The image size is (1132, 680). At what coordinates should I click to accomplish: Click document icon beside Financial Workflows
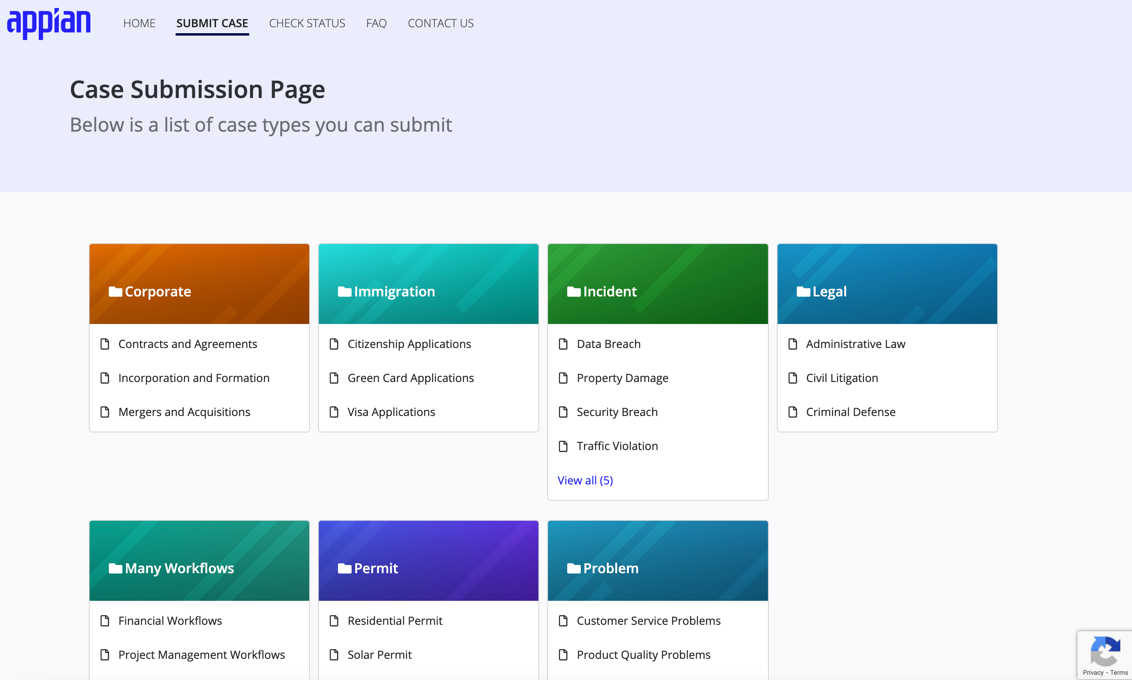click(x=105, y=620)
